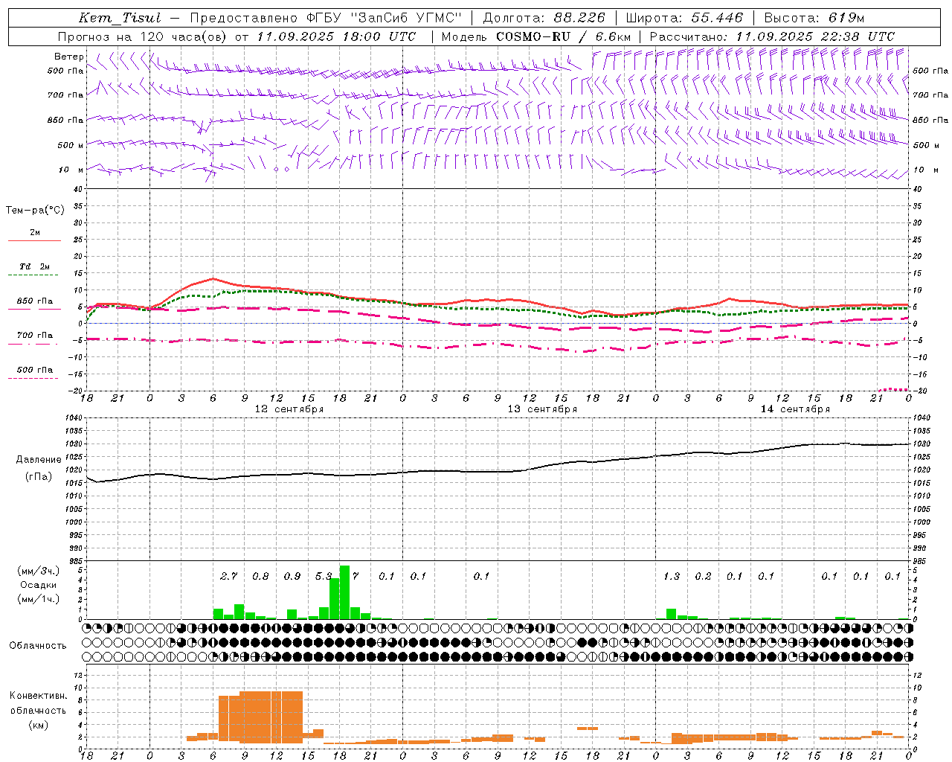
Task: Click the solid line sample under 2м legend
Action: tap(34, 241)
